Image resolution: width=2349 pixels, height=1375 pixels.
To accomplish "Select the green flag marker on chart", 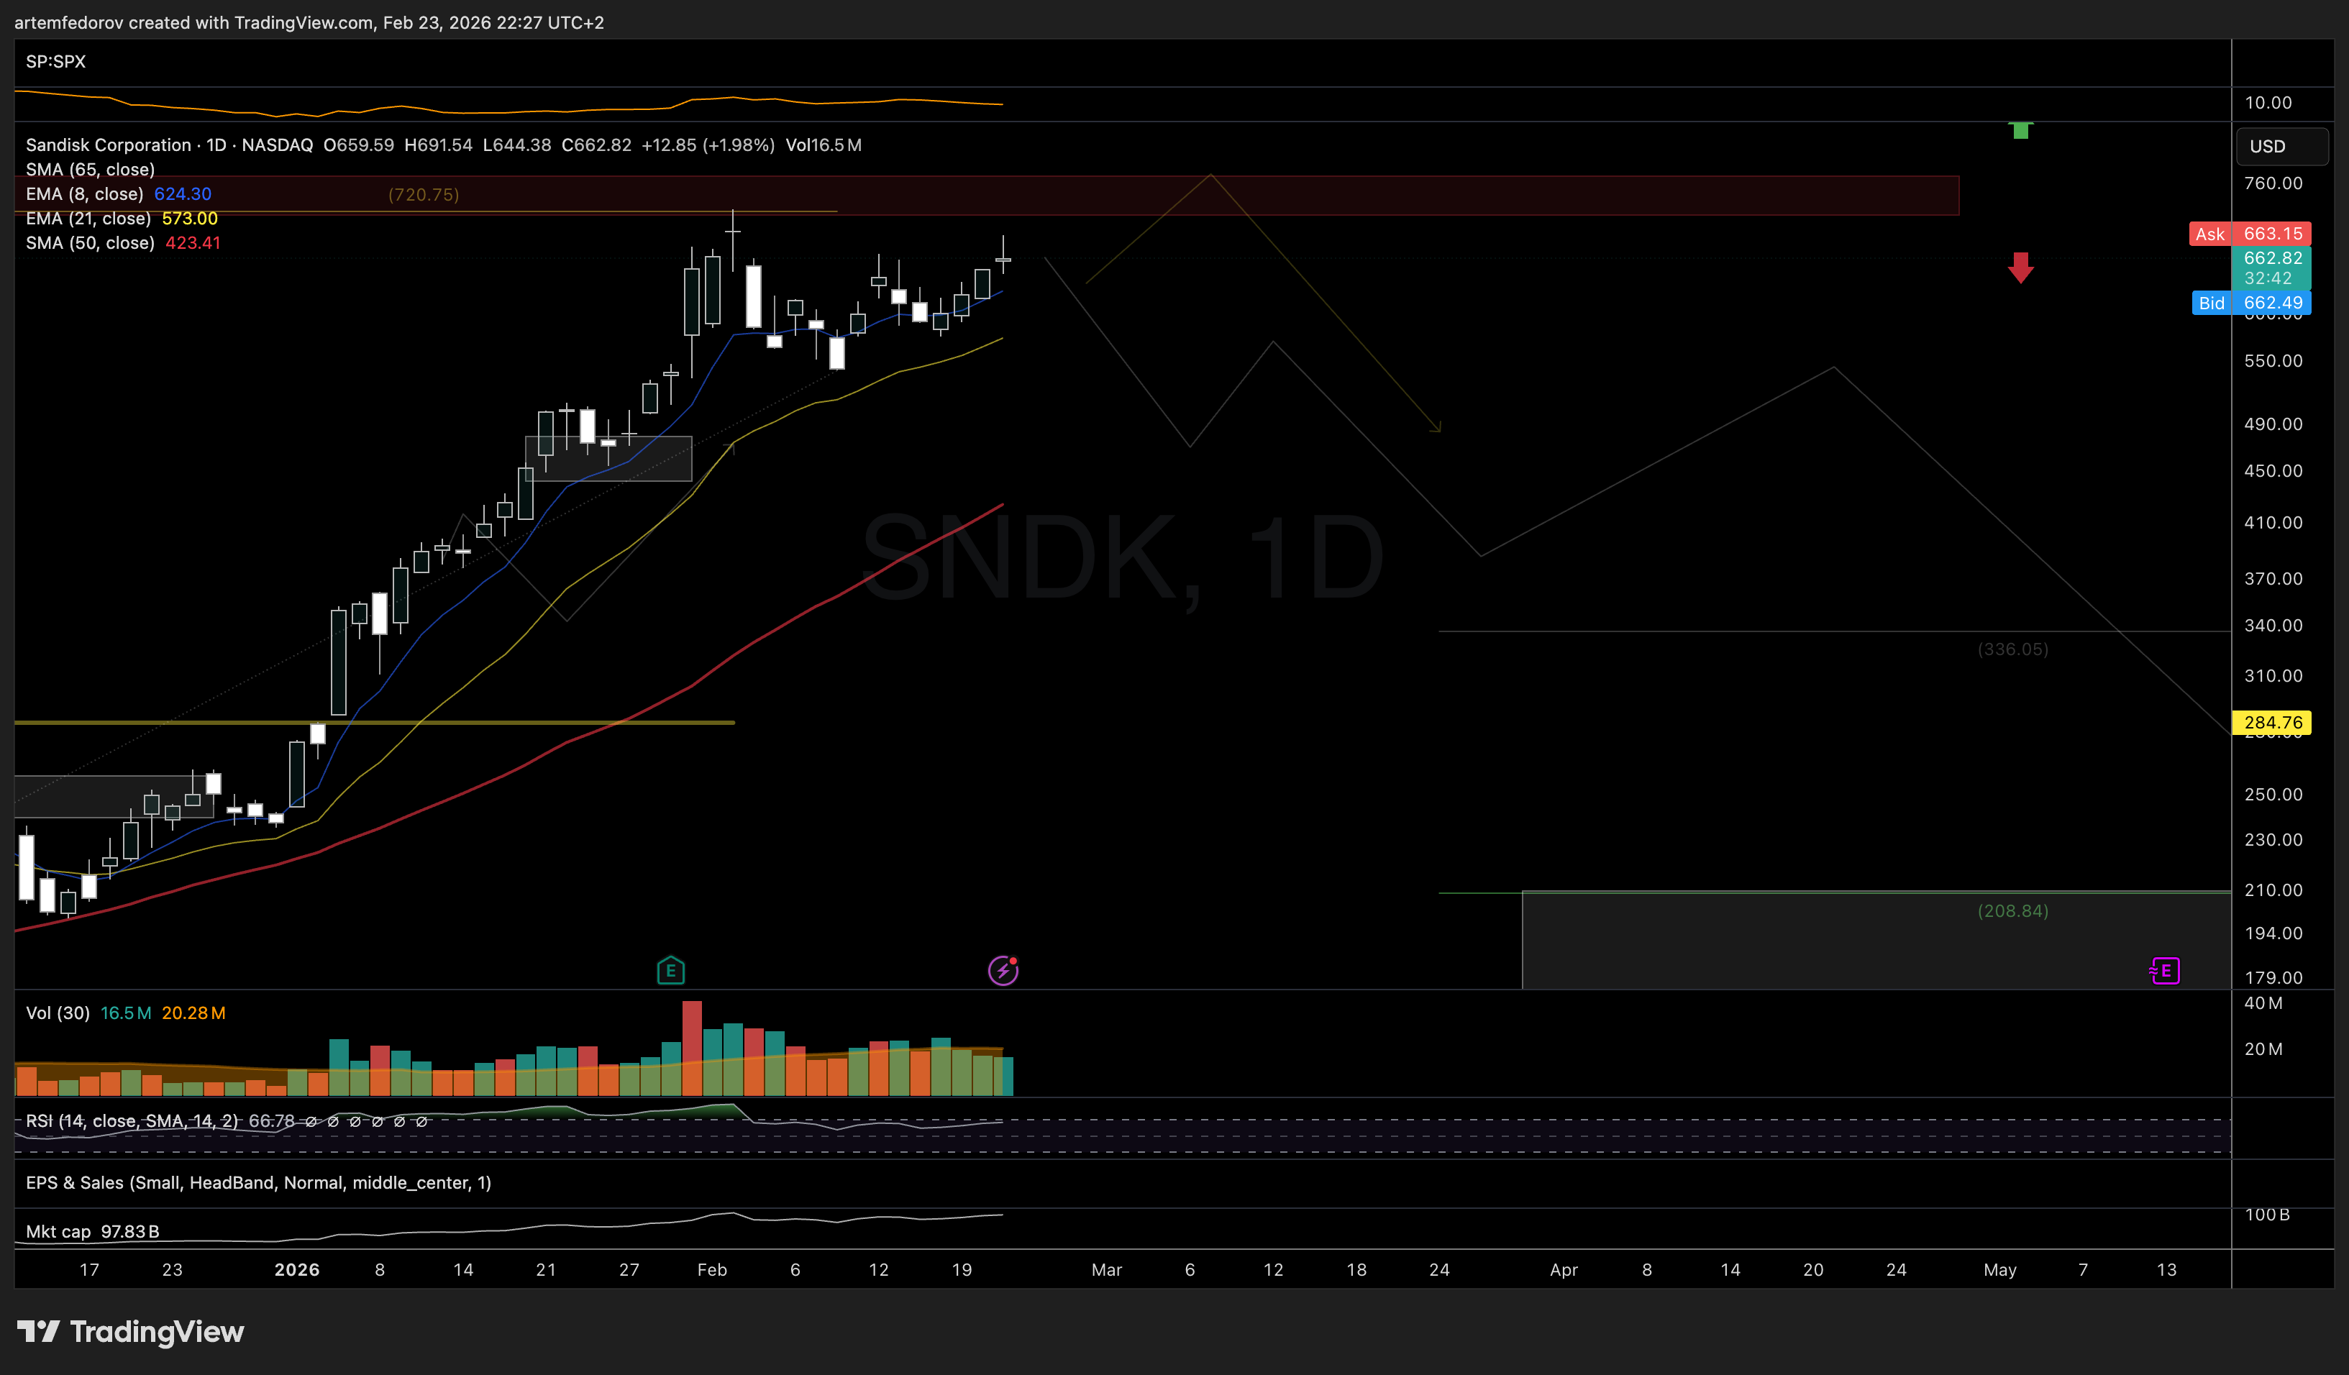I will [2020, 129].
